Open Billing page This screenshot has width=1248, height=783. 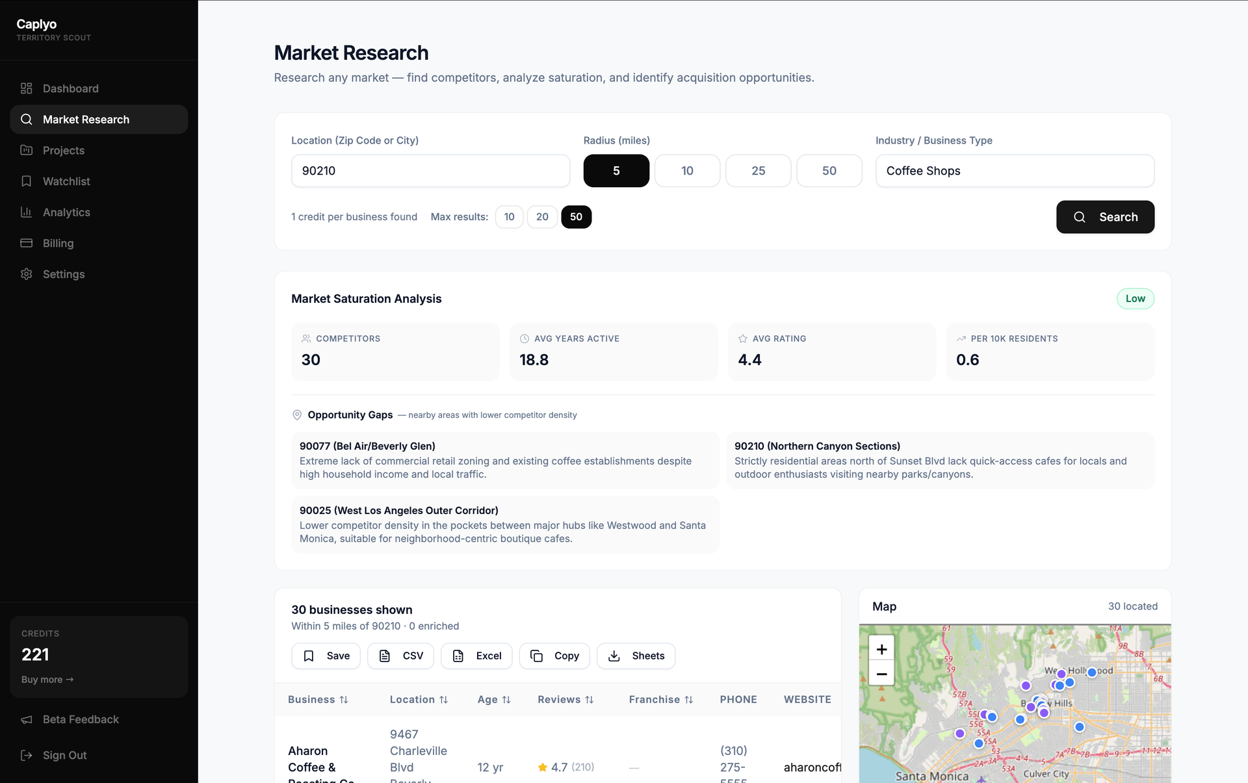[99, 243]
